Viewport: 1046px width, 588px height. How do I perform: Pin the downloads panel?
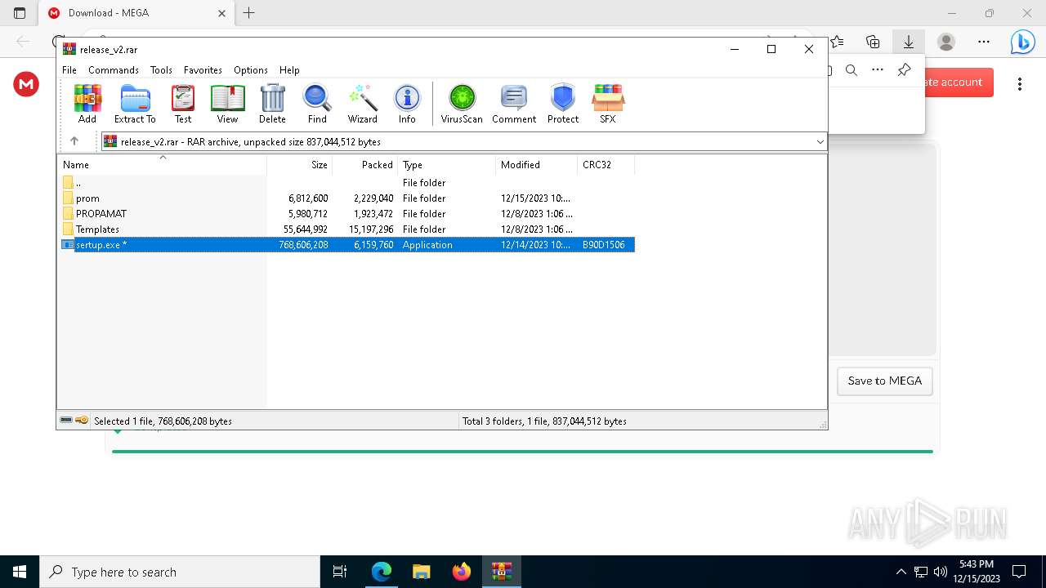tap(904, 70)
